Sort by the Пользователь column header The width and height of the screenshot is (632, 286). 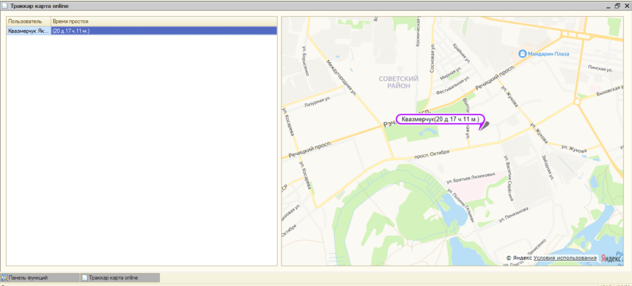point(28,22)
